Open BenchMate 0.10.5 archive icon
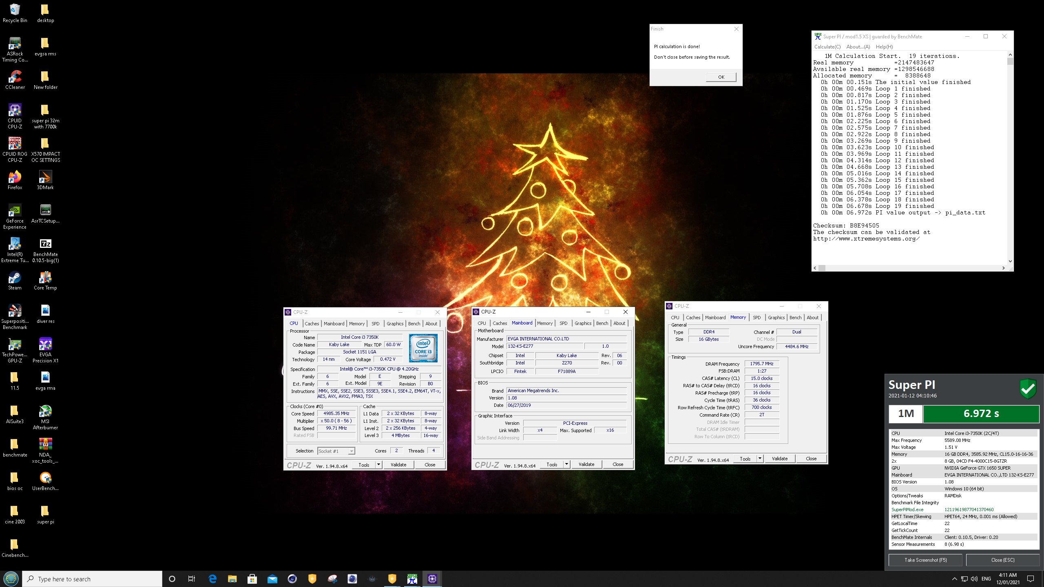This screenshot has width=1044, height=587. click(45, 250)
